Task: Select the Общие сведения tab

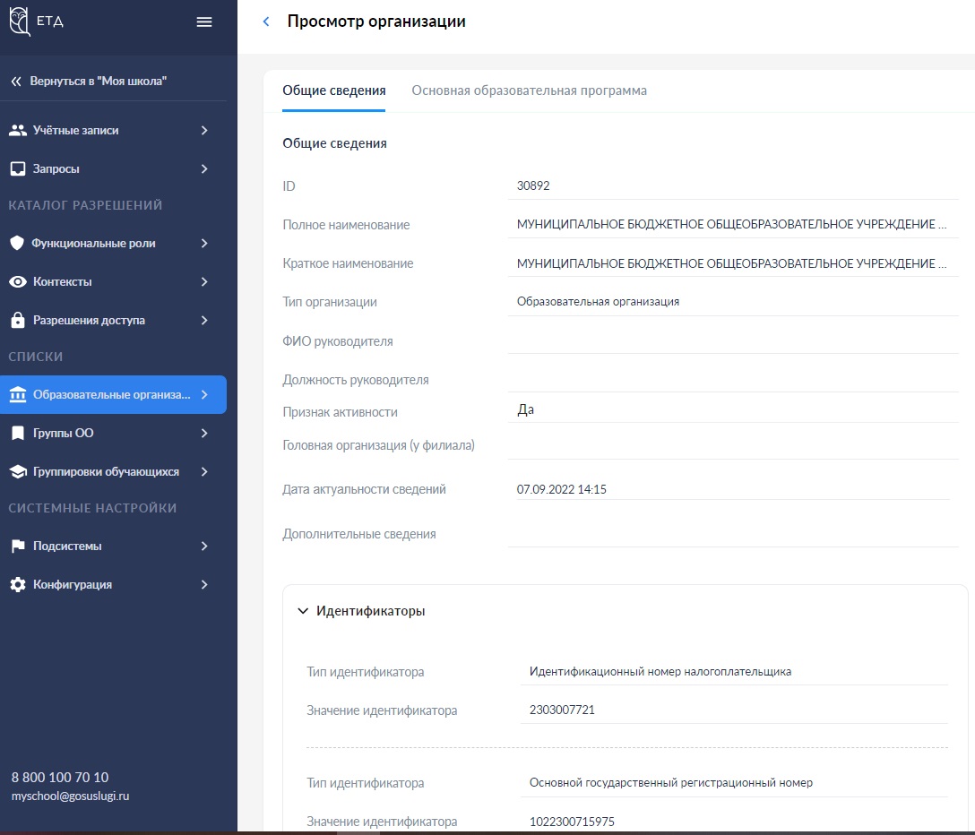Action: point(334,90)
